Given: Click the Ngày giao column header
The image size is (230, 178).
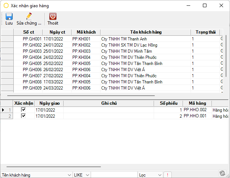Looking at the screenshot, I should click(49, 103).
